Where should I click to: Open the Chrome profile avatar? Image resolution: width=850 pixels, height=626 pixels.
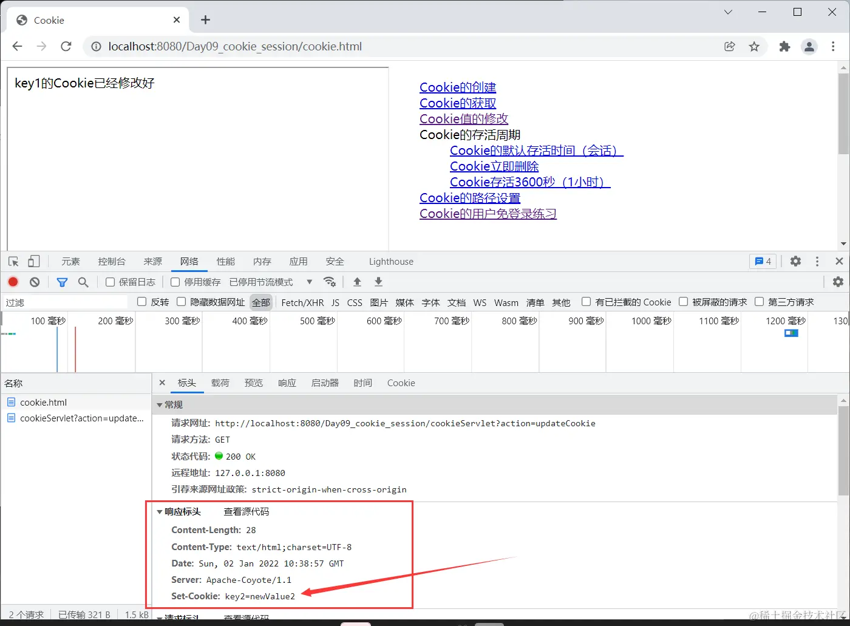pyautogui.click(x=809, y=47)
